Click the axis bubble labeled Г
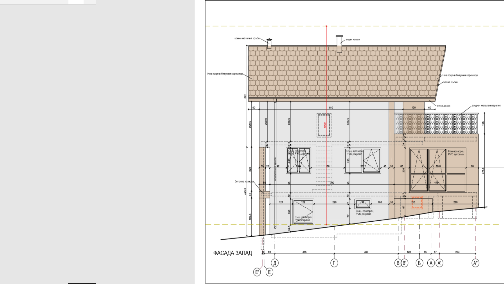The width and height of the screenshot is (504, 284). (334, 263)
